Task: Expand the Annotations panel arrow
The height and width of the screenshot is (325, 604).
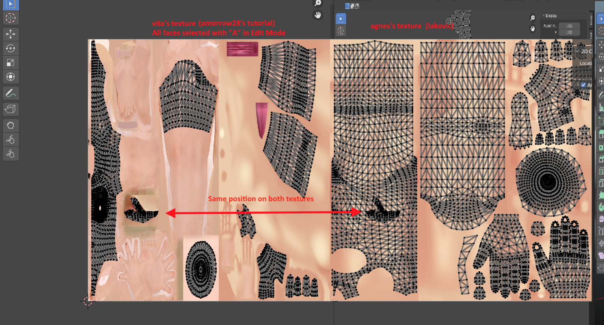Action: (578, 85)
